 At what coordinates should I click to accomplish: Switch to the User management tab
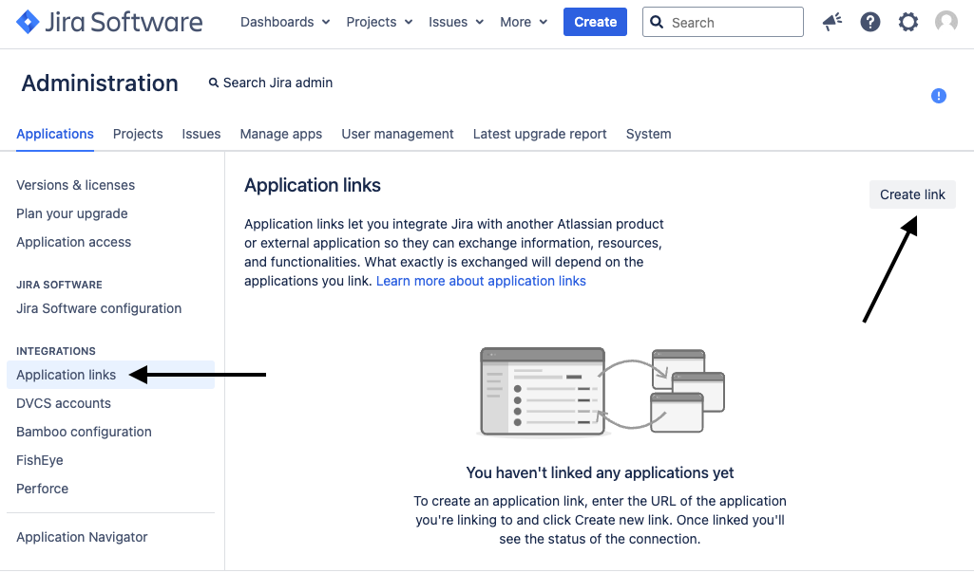(397, 134)
